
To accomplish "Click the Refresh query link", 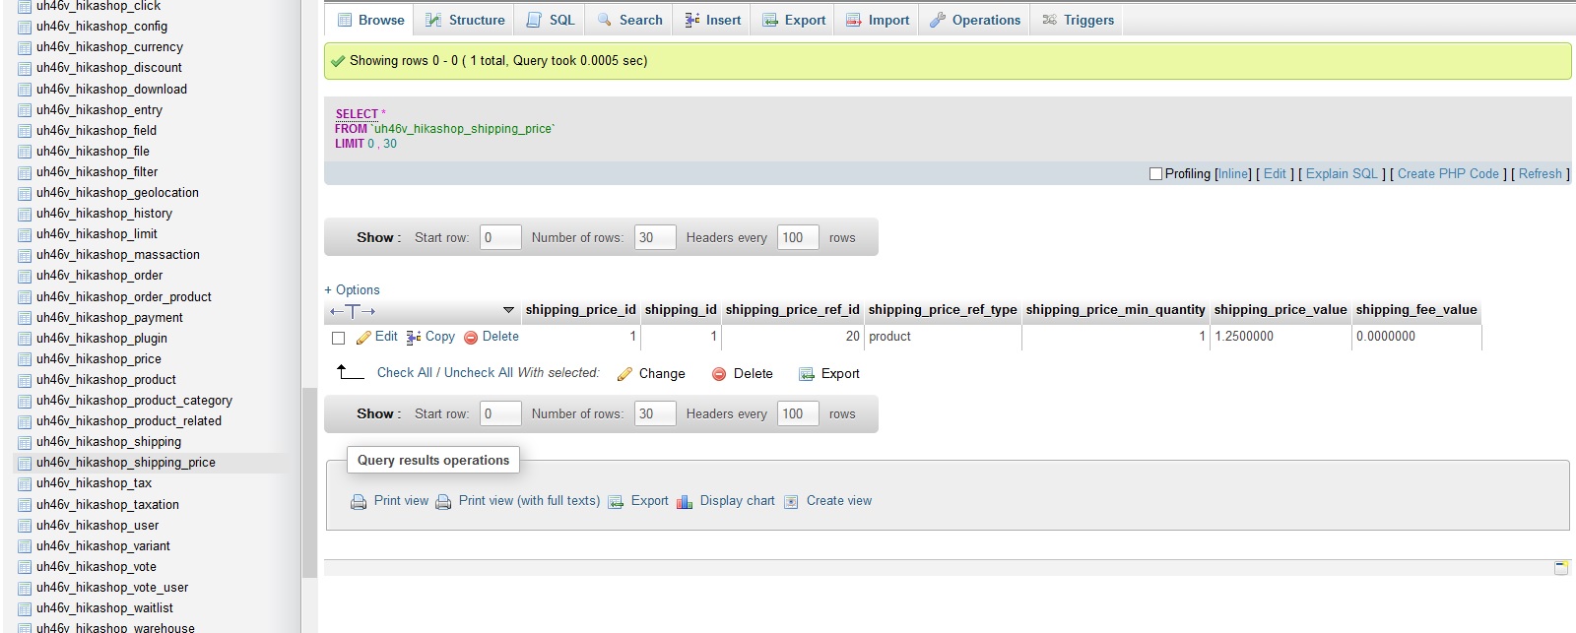I will 1541,174.
